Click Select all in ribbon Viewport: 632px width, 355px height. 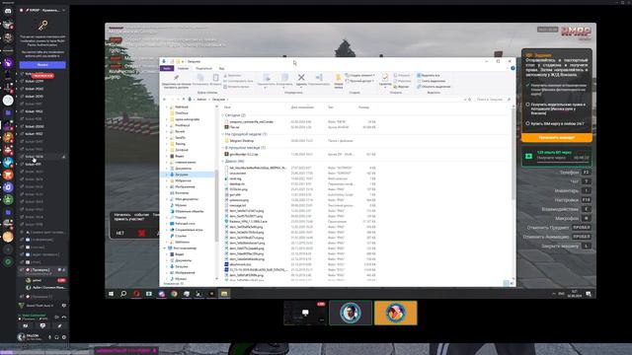428,75
